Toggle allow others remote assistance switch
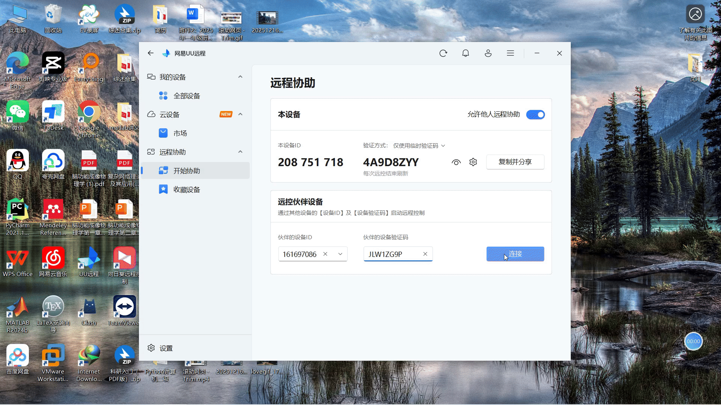 (535, 114)
